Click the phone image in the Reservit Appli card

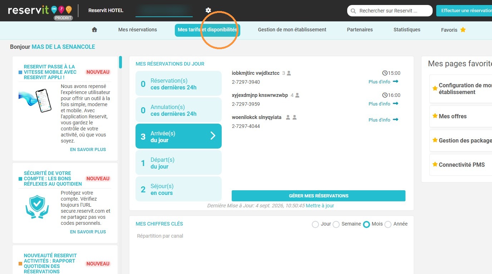point(35,100)
